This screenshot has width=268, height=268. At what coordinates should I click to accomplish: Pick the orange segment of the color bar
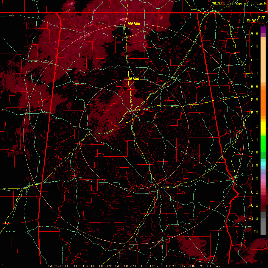[x=263, y=102]
